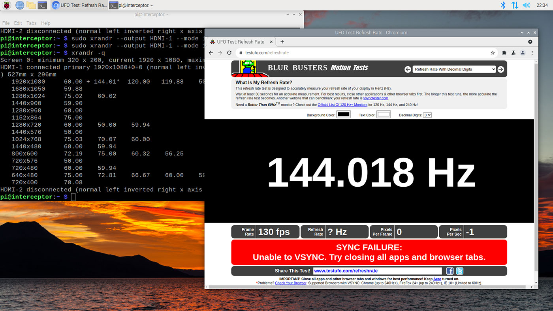The image size is (553, 311).
Task: View site information lock icon
Action: [241, 52]
